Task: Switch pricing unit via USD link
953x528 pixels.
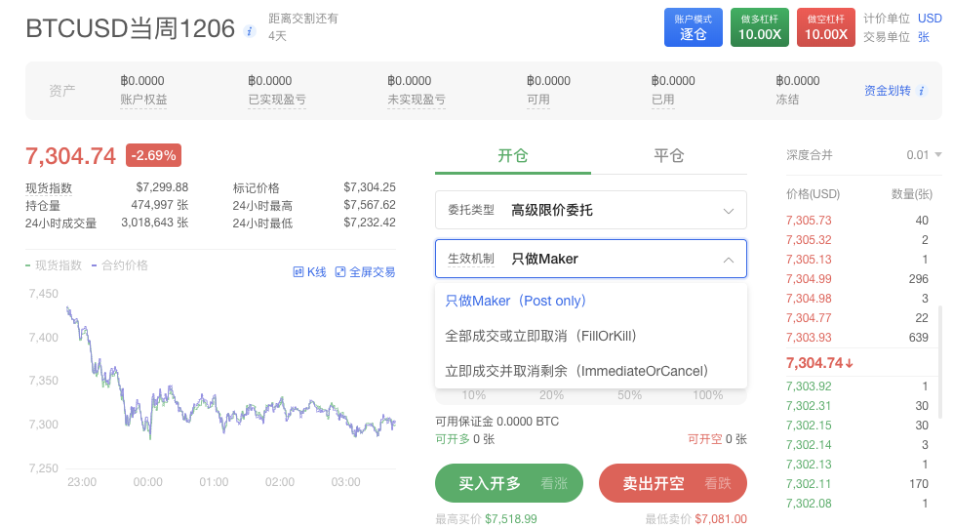Action: click(x=930, y=19)
